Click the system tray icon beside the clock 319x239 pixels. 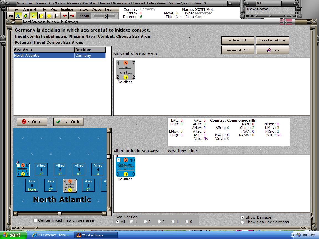point(299,235)
